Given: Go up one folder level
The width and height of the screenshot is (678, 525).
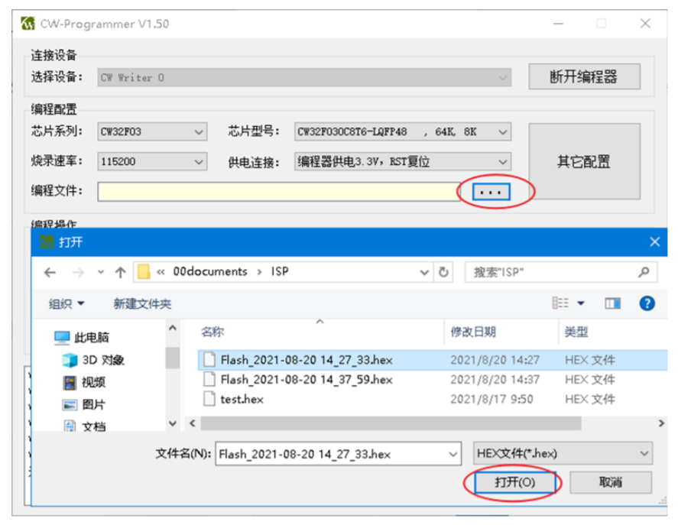Looking at the screenshot, I should point(120,273).
